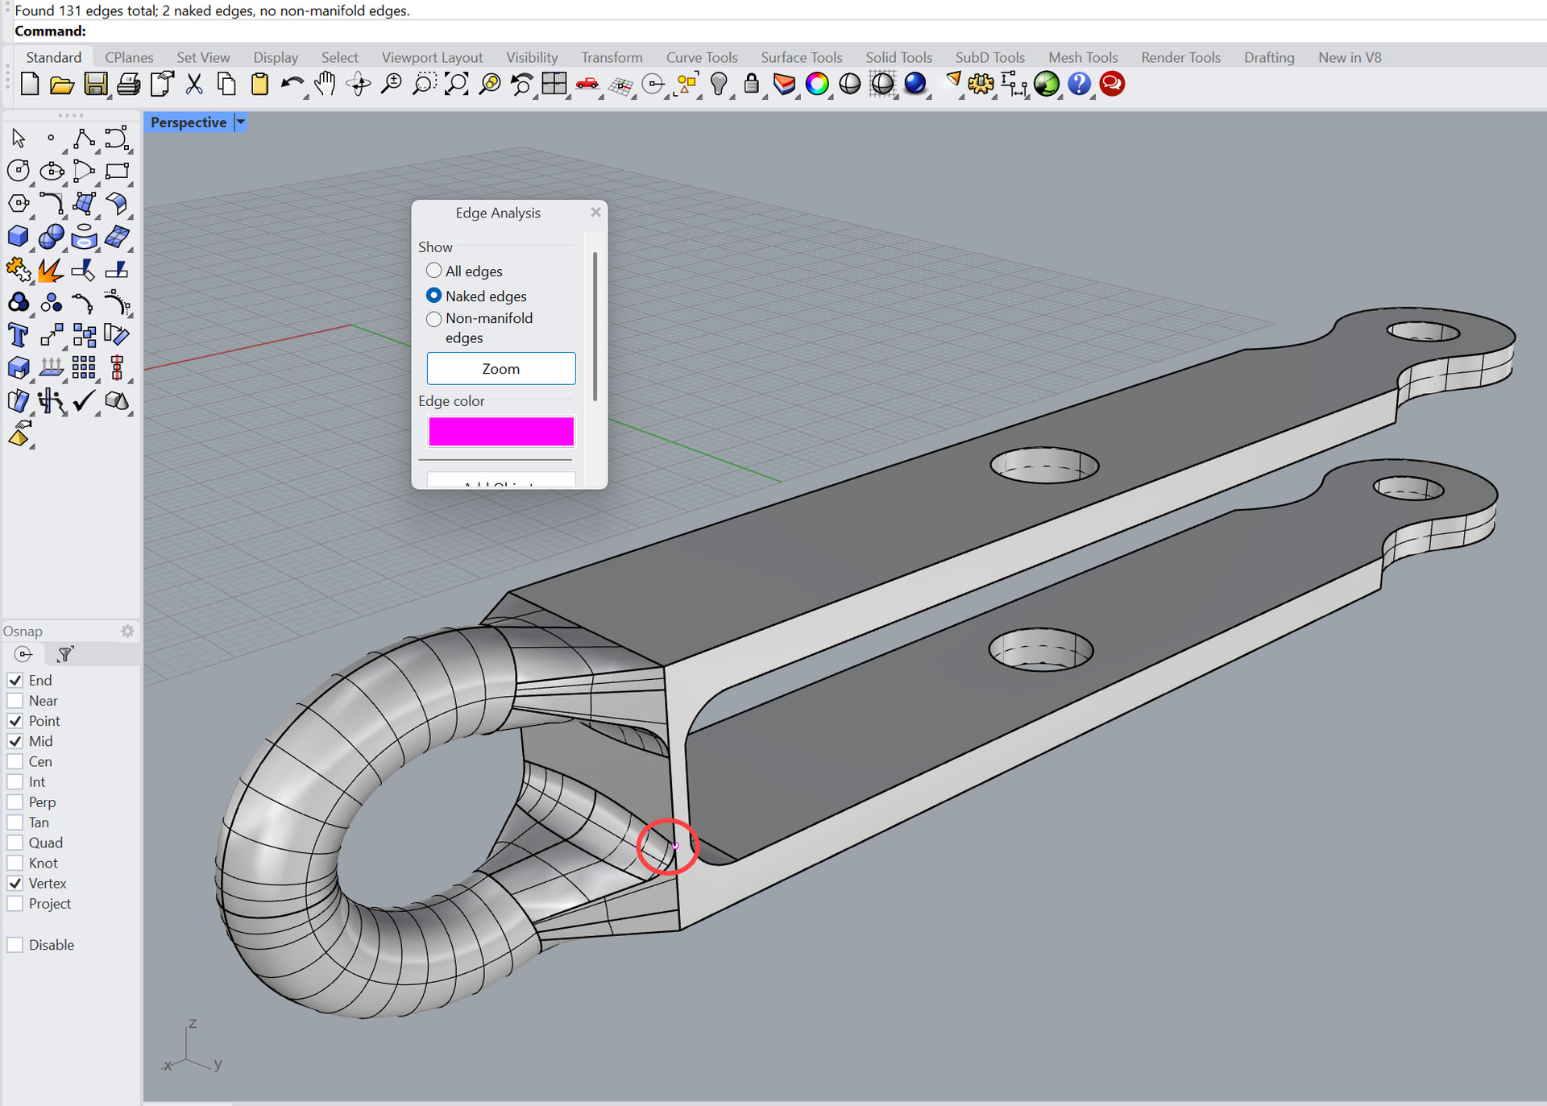
Task: Click the Undo arrow icon
Action: pyautogui.click(x=292, y=84)
